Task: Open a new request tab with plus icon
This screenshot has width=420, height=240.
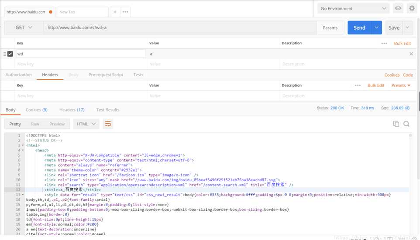Action: click(x=115, y=12)
